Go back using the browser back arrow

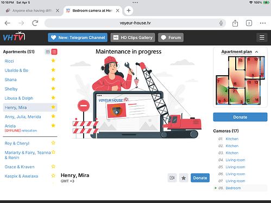[x=8, y=23]
